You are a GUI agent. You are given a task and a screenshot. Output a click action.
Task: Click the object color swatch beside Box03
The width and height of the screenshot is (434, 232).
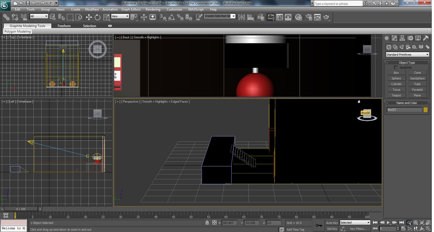[x=425, y=110]
